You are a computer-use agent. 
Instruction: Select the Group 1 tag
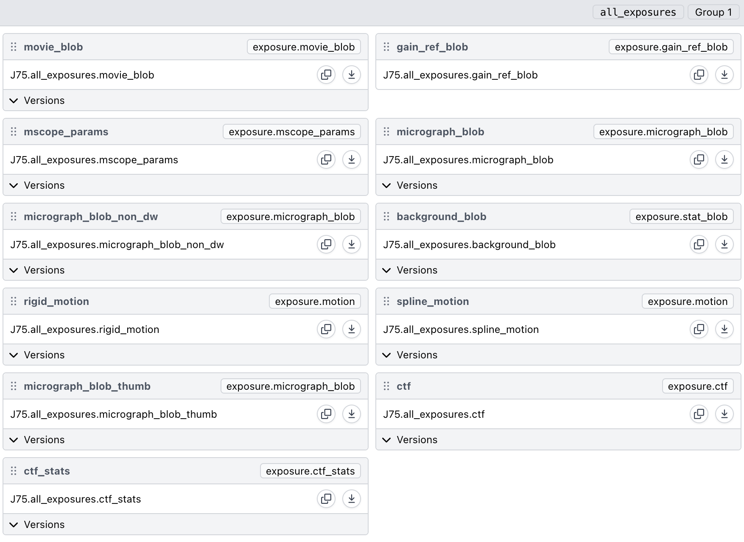tap(713, 12)
